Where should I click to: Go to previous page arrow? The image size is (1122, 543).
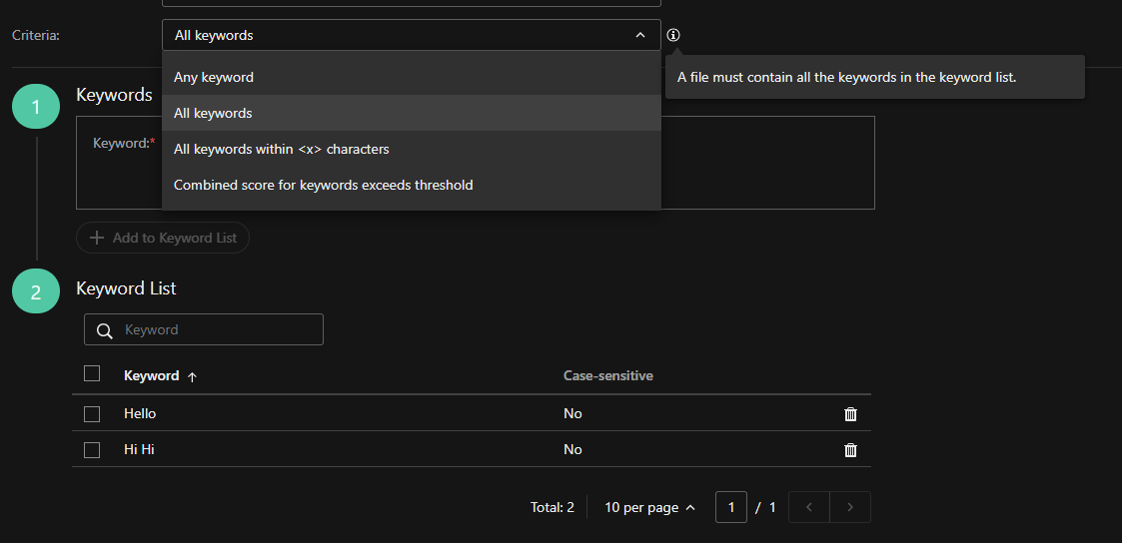[x=809, y=507]
